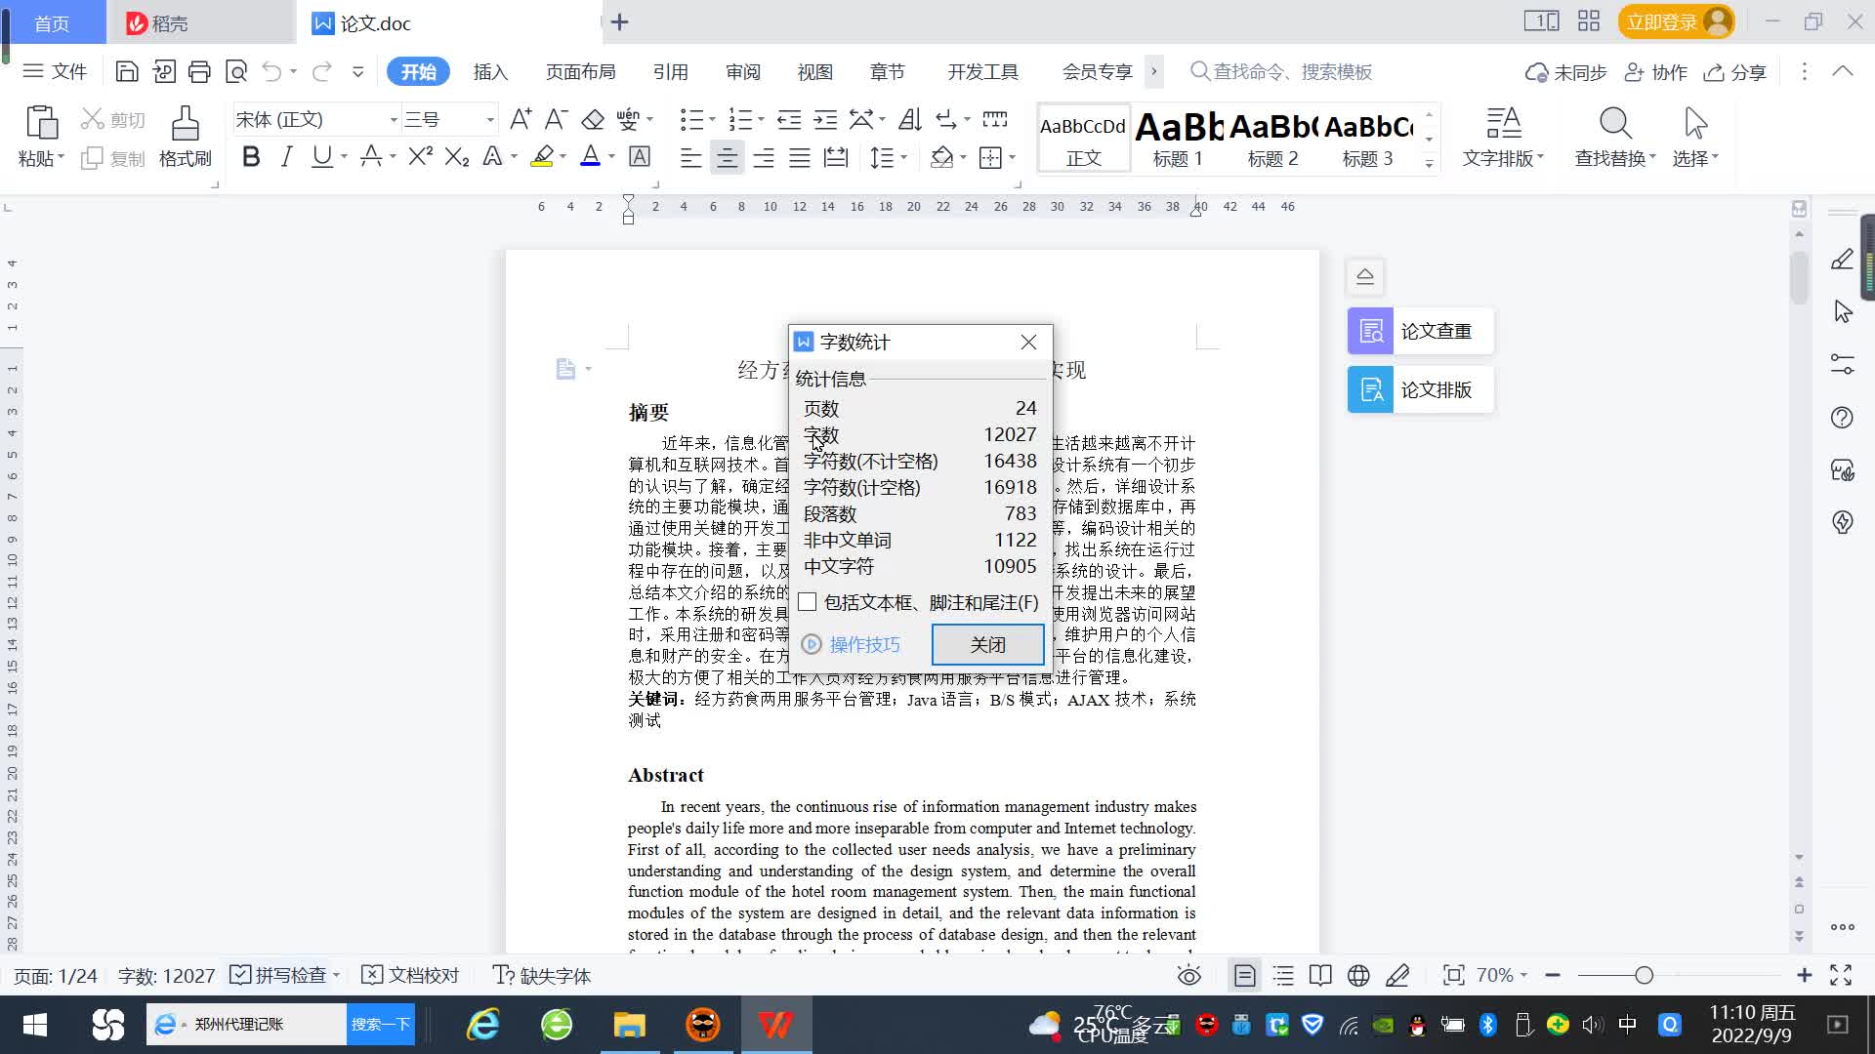
Task: Toggle Underline formatting
Action: pyautogui.click(x=321, y=156)
